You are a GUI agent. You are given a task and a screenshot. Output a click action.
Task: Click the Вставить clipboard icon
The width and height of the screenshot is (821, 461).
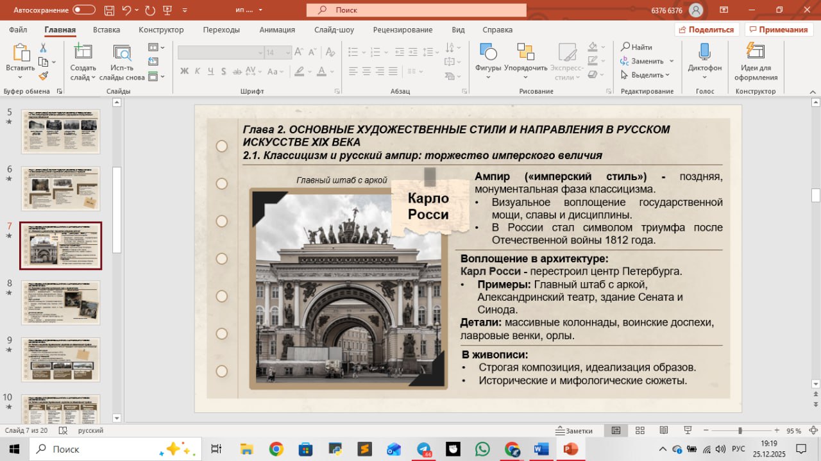(x=21, y=52)
